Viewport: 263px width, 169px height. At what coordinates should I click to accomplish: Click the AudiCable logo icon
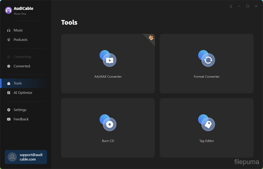[9, 11]
